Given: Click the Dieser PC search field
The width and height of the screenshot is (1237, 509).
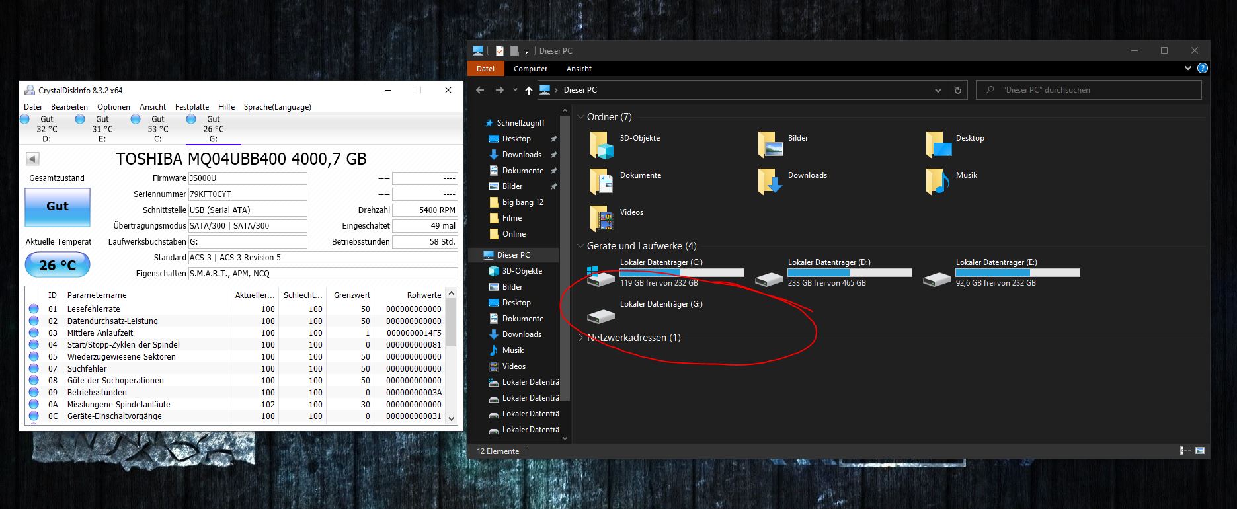Looking at the screenshot, I should tap(1089, 90).
